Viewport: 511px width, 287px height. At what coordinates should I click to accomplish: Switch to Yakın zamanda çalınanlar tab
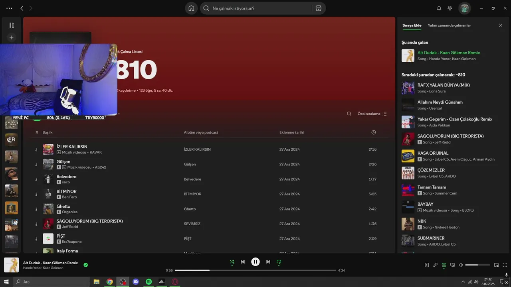coord(450,25)
